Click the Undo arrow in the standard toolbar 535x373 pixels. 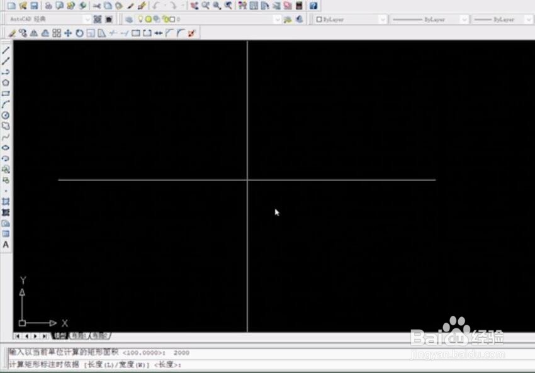[x=156, y=6]
